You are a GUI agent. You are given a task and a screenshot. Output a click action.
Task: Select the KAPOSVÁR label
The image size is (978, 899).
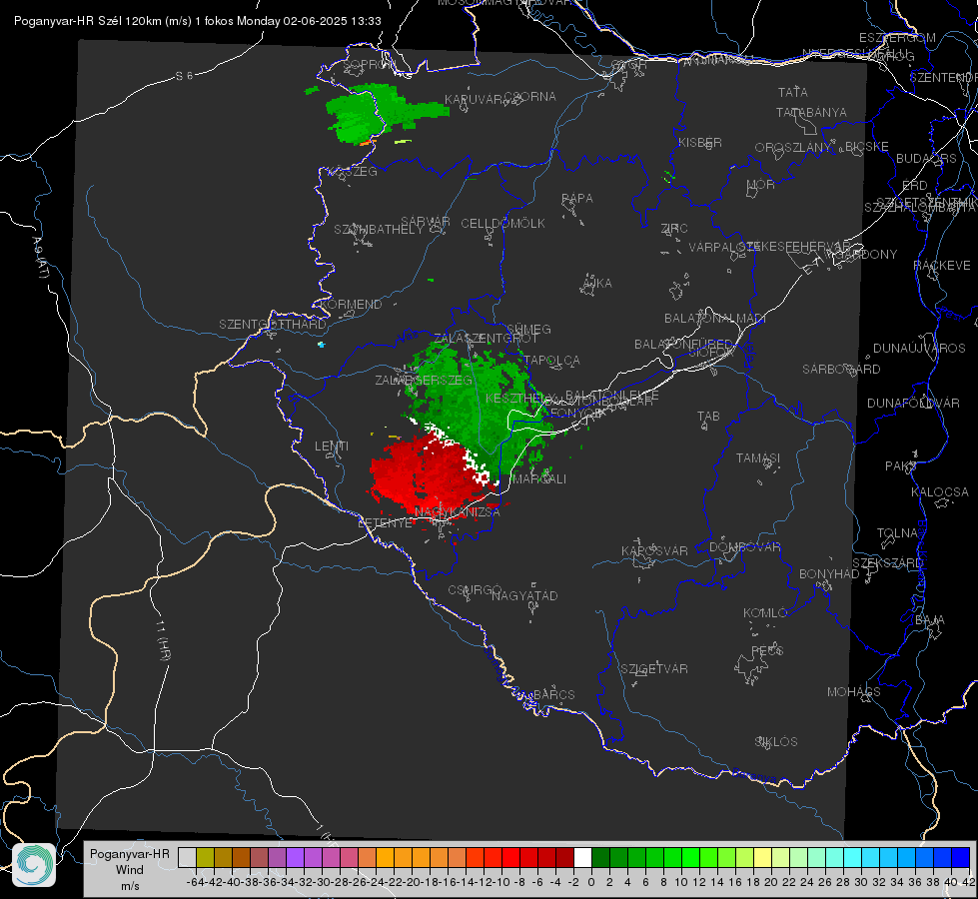click(654, 550)
